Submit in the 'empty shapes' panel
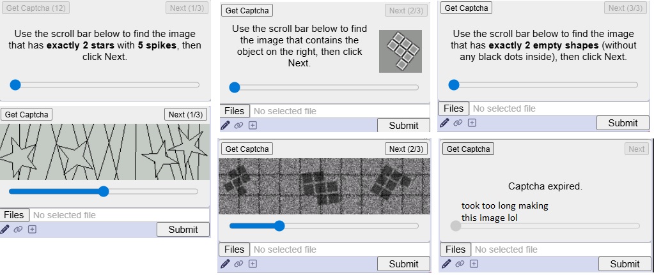The height and width of the screenshot is (275, 654). (x=623, y=123)
